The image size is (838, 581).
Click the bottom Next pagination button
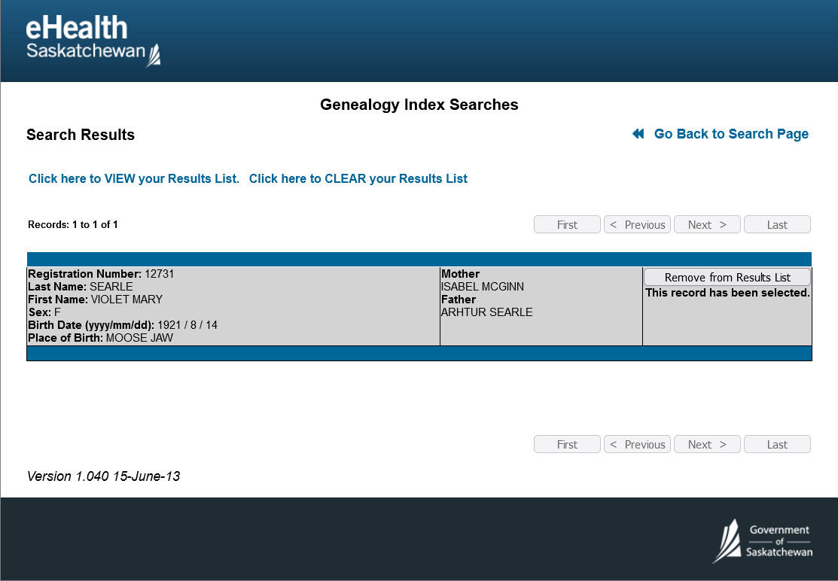(x=707, y=445)
